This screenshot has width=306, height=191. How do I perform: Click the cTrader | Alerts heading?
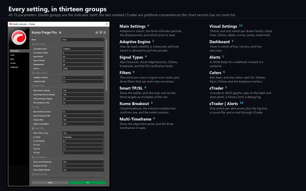224,104
